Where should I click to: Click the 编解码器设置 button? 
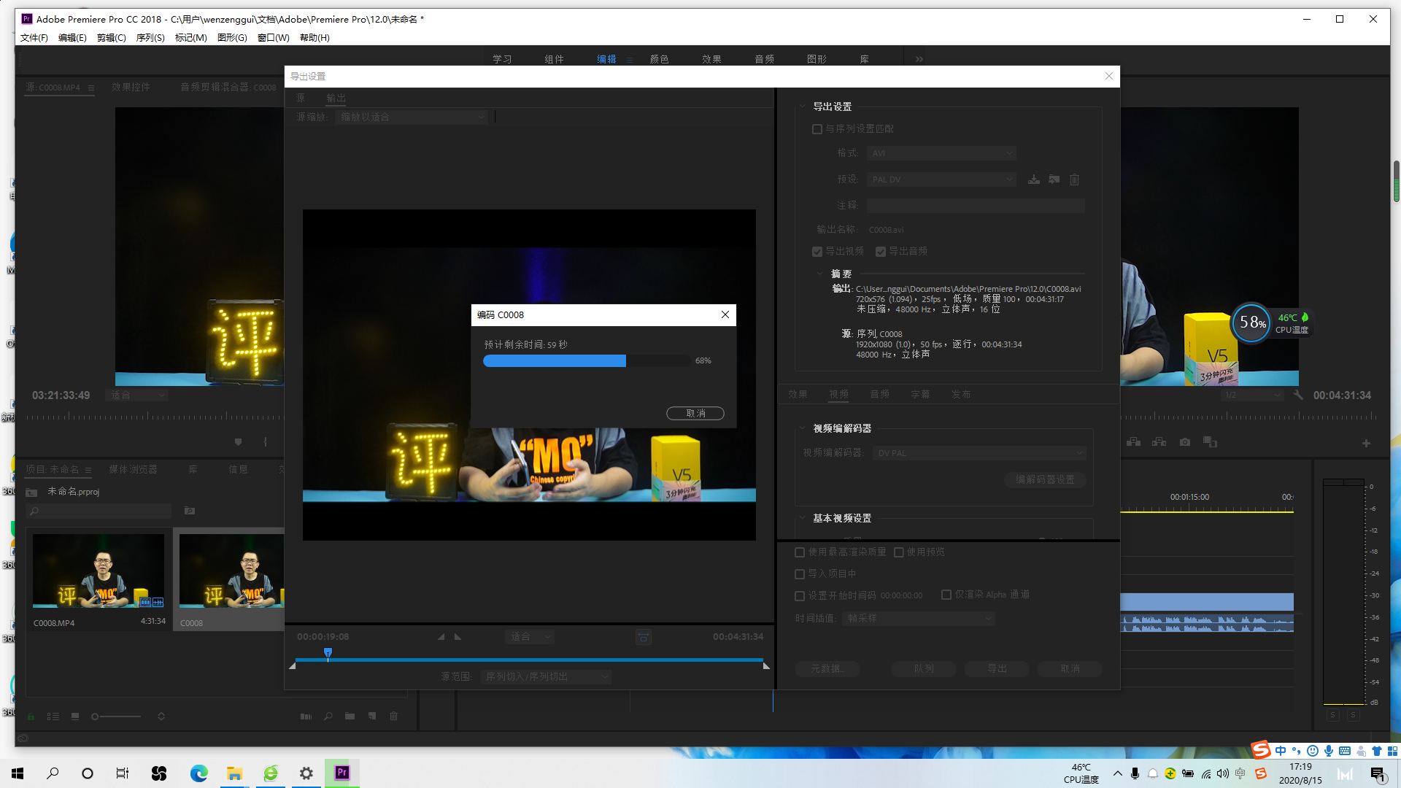pyautogui.click(x=1045, y=479)
